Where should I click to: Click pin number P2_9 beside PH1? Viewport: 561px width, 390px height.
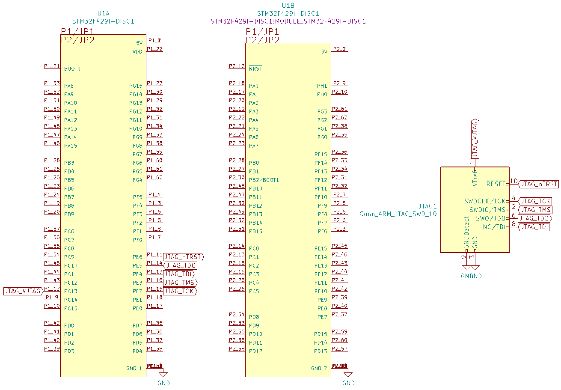(339, 83)
